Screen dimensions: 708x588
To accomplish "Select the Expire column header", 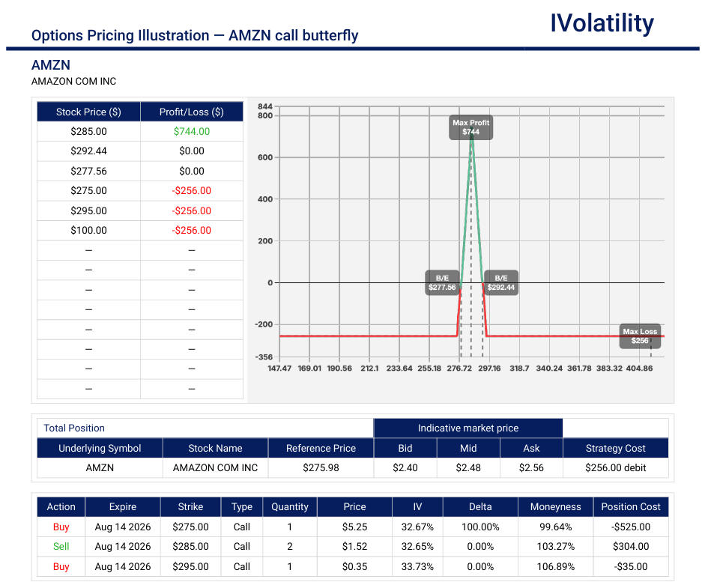I will (x=122, y=507).
